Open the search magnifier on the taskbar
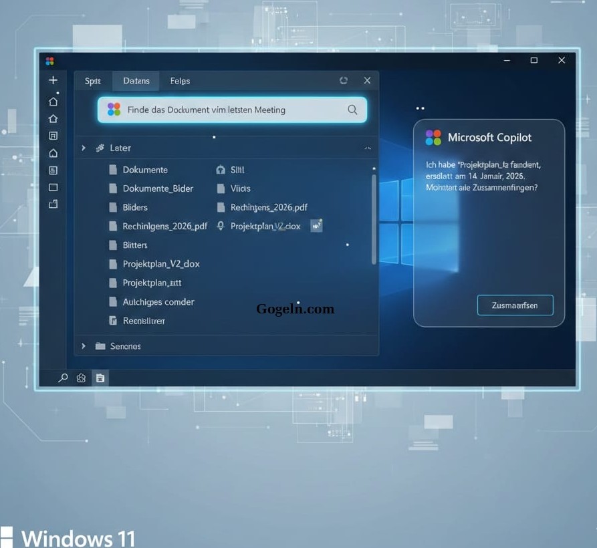This screenshot has width=597, height=548. 63,378
